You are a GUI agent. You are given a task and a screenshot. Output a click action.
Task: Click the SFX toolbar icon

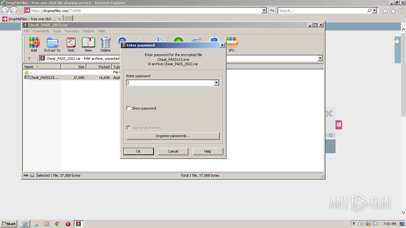(232, 45)
